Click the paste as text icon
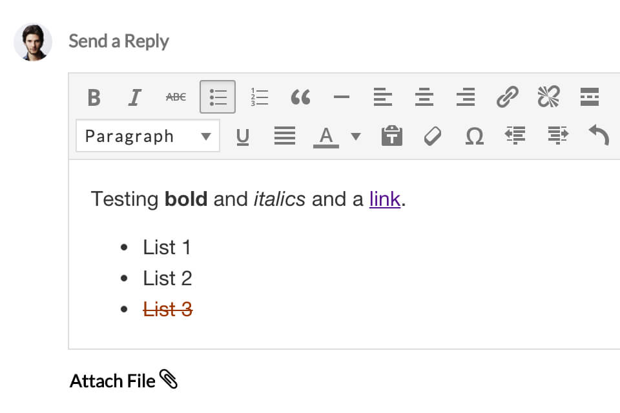The image size is (620, 413). (x=392, y=136)
